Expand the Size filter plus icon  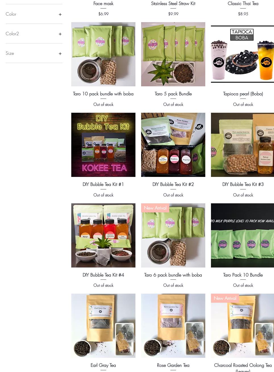click(60, 53)
